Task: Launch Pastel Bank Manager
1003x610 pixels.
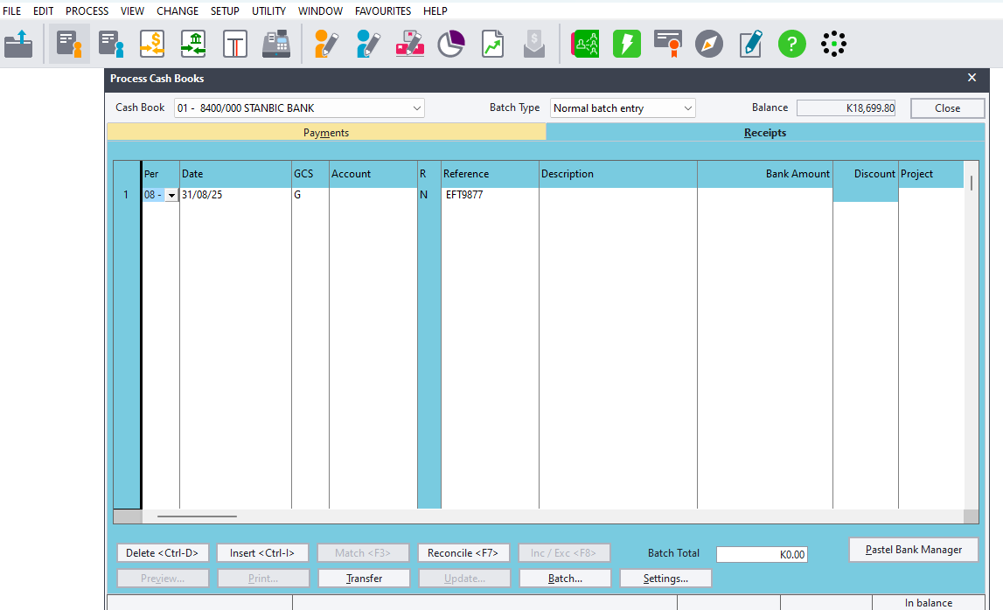Action: coord(914,550)
